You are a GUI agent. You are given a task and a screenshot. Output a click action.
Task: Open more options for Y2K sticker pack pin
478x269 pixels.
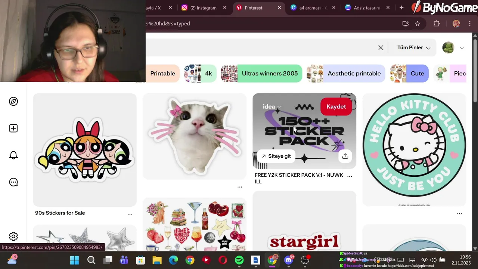tap(350, 176)
